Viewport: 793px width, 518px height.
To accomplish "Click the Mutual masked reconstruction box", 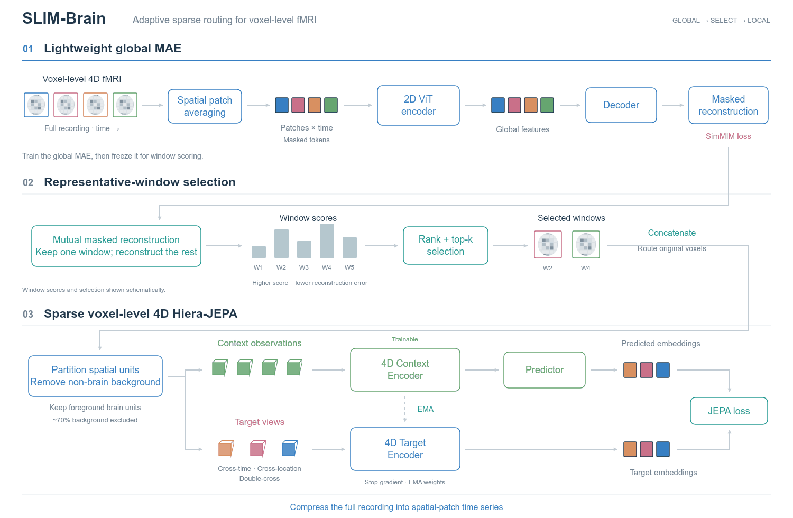I will click(x=116, y=246).
